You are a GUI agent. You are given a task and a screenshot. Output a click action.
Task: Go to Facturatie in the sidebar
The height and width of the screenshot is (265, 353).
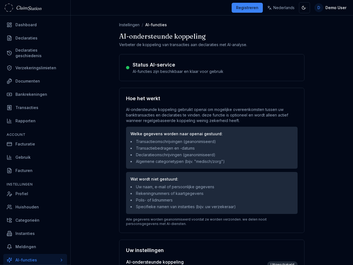click(x=25, y=144)
